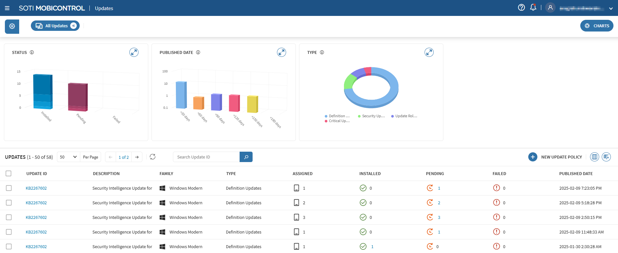
Task: Show info for TYPE chart
Action: 322,52
